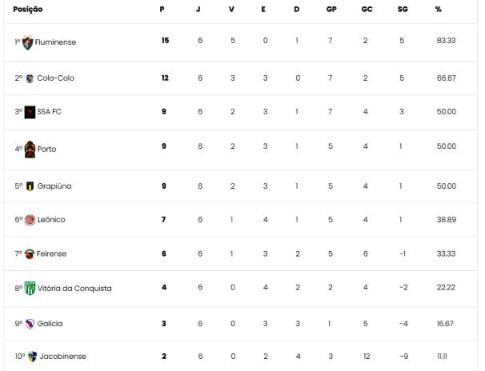Sort by the P points column header
The width and height of the screenshot is (485, 371).
pyautogui.click(x=162, y=10)
